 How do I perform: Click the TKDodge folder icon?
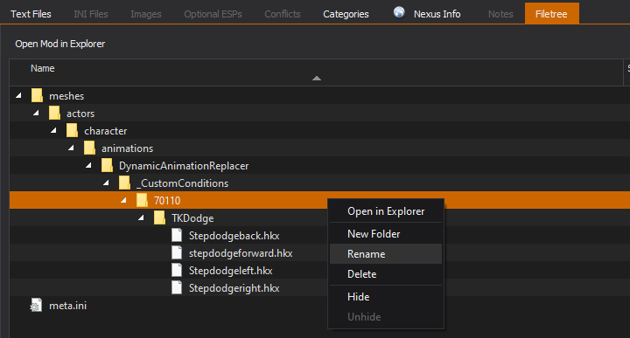coord(159,217)
